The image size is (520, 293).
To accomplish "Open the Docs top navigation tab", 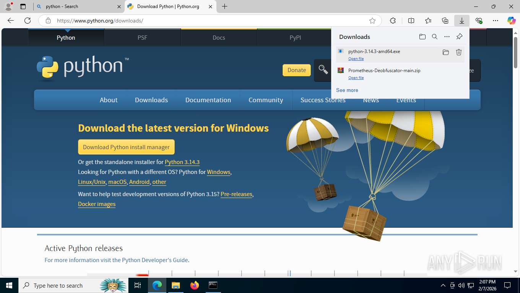I will tap(219, 37).
